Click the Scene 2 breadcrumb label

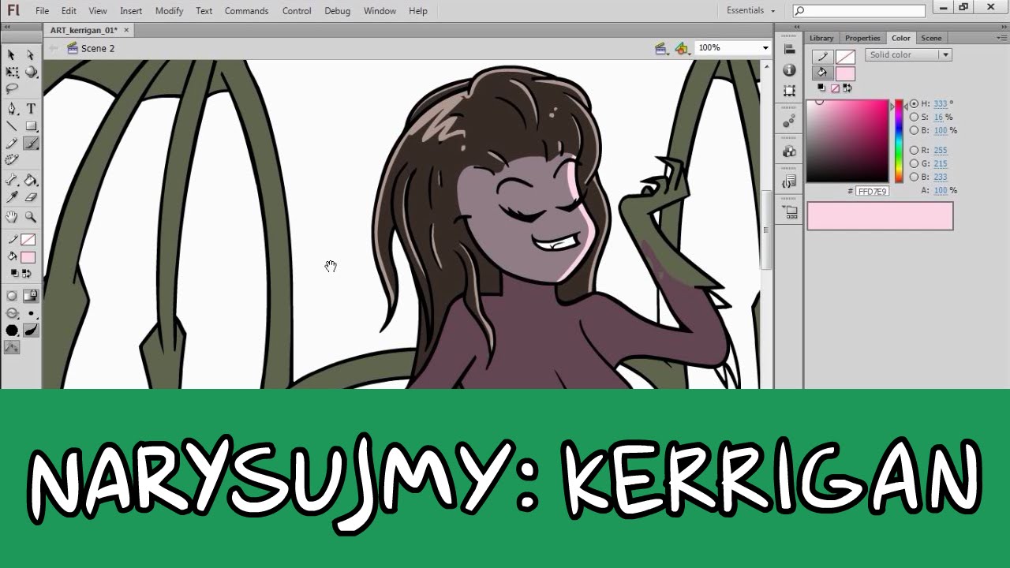point(98,48)
